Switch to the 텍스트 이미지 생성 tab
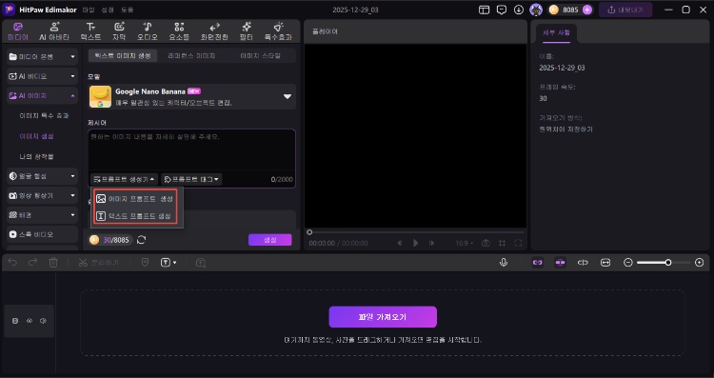Screen dimensions: 714x378 pos(123,55)
